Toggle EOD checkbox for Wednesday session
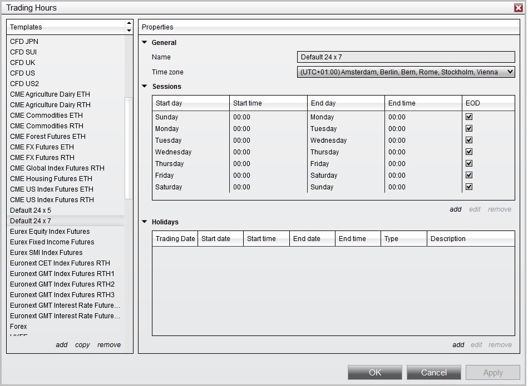528x386 pixels. [468, 152]
